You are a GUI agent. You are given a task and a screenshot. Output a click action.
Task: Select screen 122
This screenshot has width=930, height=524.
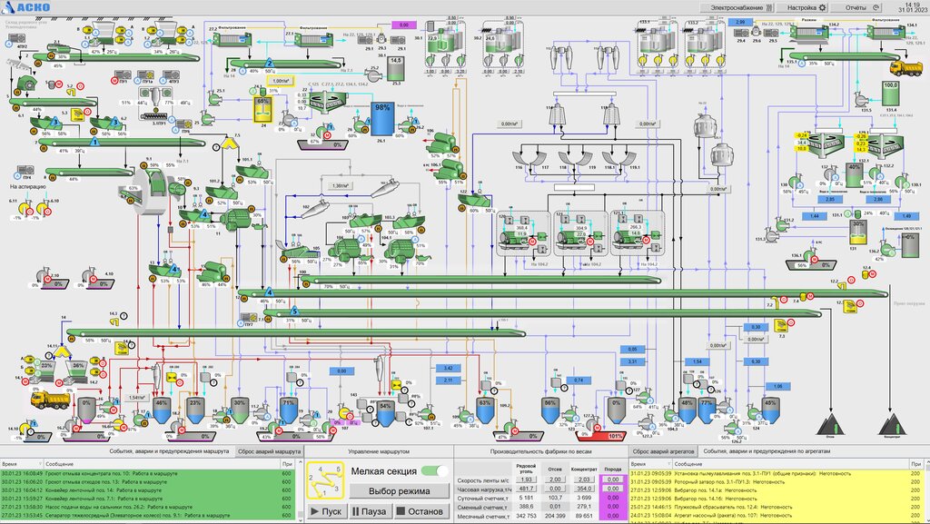tap(473, 202)
